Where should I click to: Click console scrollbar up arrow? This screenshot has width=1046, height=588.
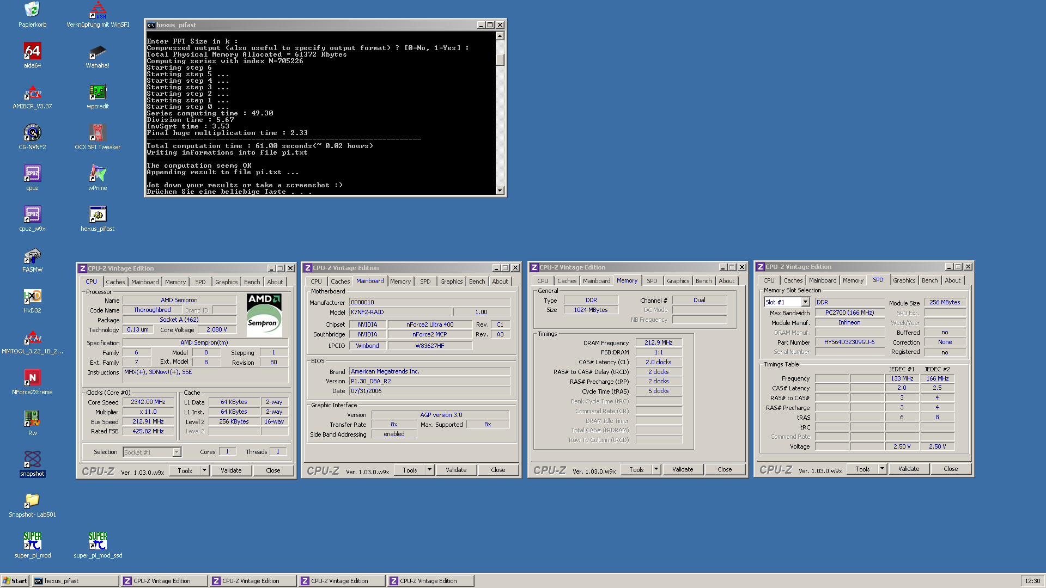tap(500, 36)
